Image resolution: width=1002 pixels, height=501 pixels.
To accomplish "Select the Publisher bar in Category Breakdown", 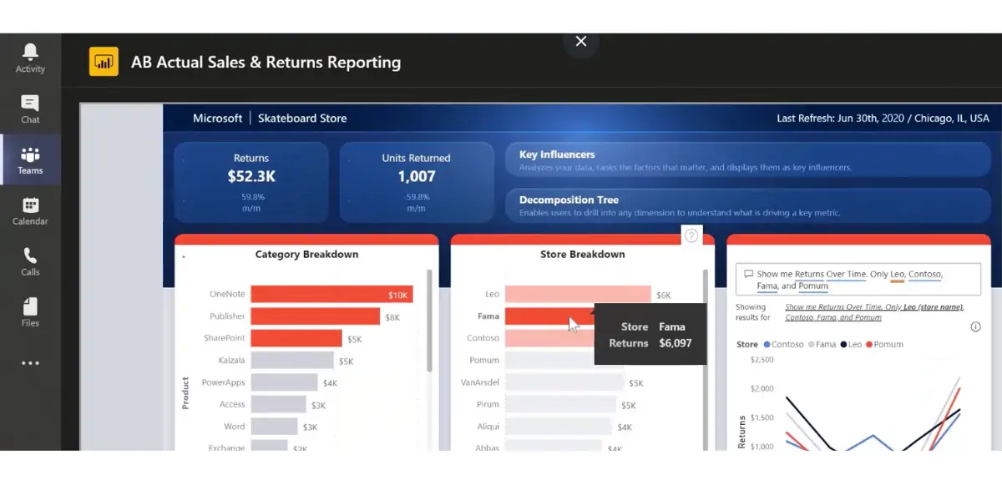I will point(316,316).
